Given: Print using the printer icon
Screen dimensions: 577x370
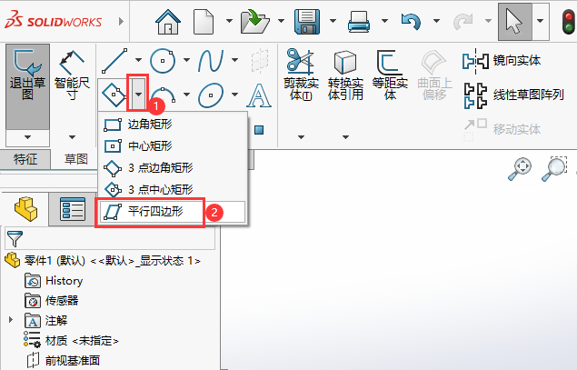Looking at the screenshot, I should tap(358, 22).
